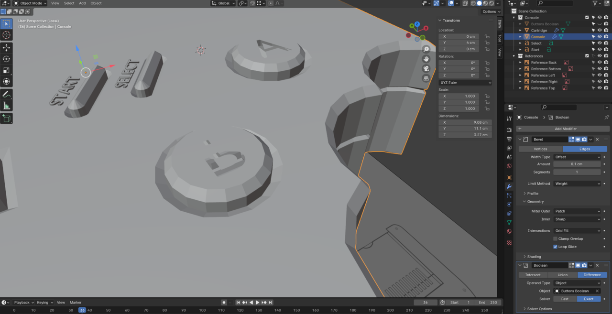Screen dimensions: 612x314
Task: Open the Limit Method Weight dropdown
Action: pos(577,184)
